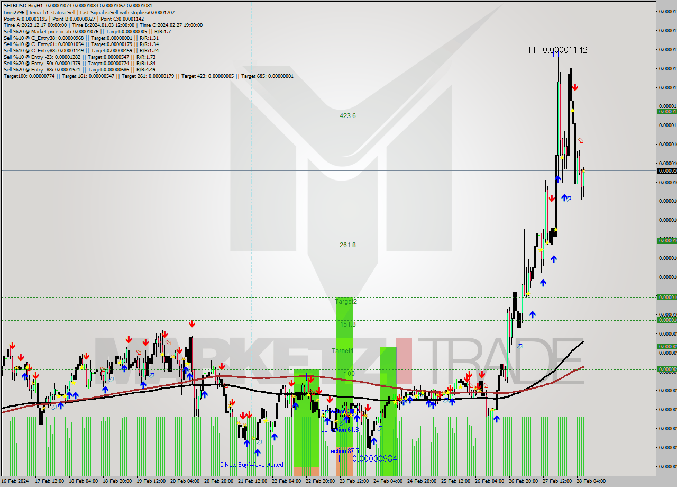Screen dimensions: 677x487
Task: Click the '22 Feb 04:00' time axis label
Action: (x=286, y=481)
